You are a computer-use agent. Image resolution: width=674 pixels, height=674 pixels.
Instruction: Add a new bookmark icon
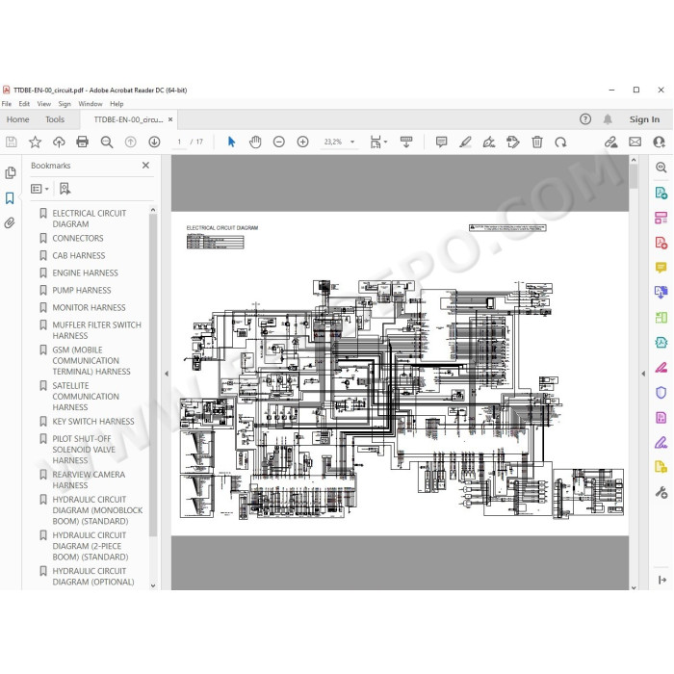coord(65,189)
